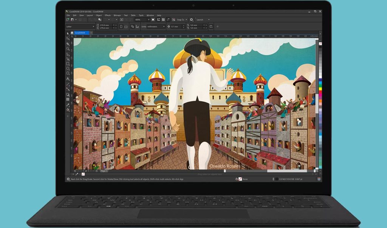
Task: Select the Zoom tool
Action: (68, 48)
